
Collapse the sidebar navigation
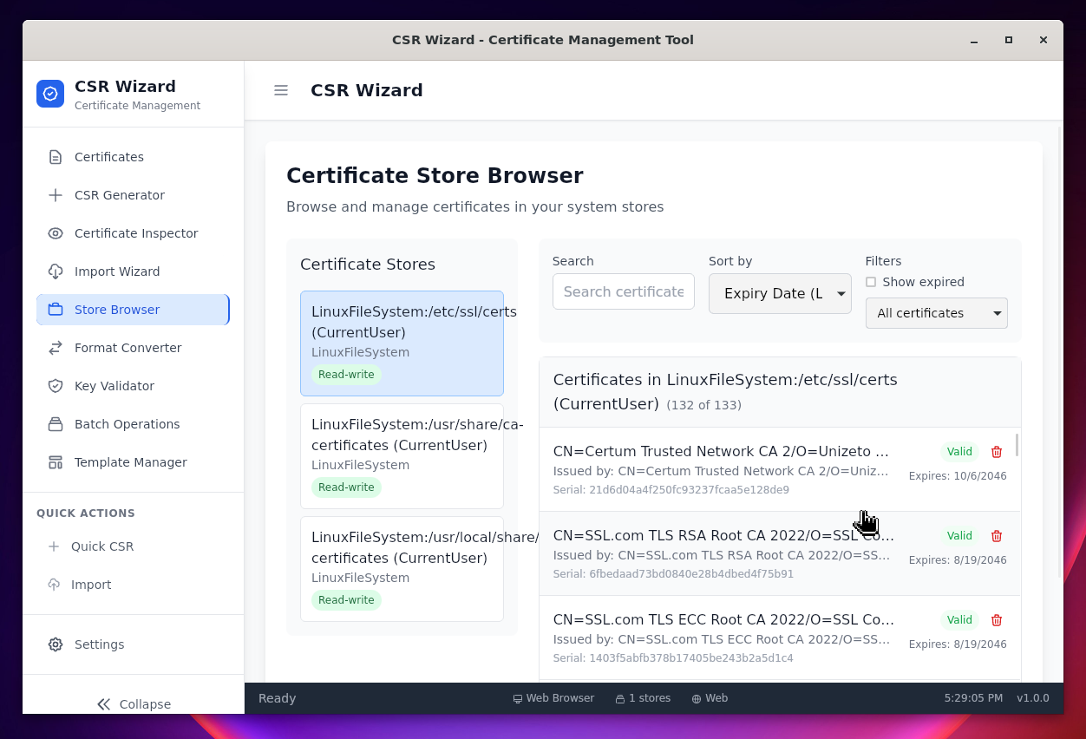pyautogui.click(x=134, y=703)
